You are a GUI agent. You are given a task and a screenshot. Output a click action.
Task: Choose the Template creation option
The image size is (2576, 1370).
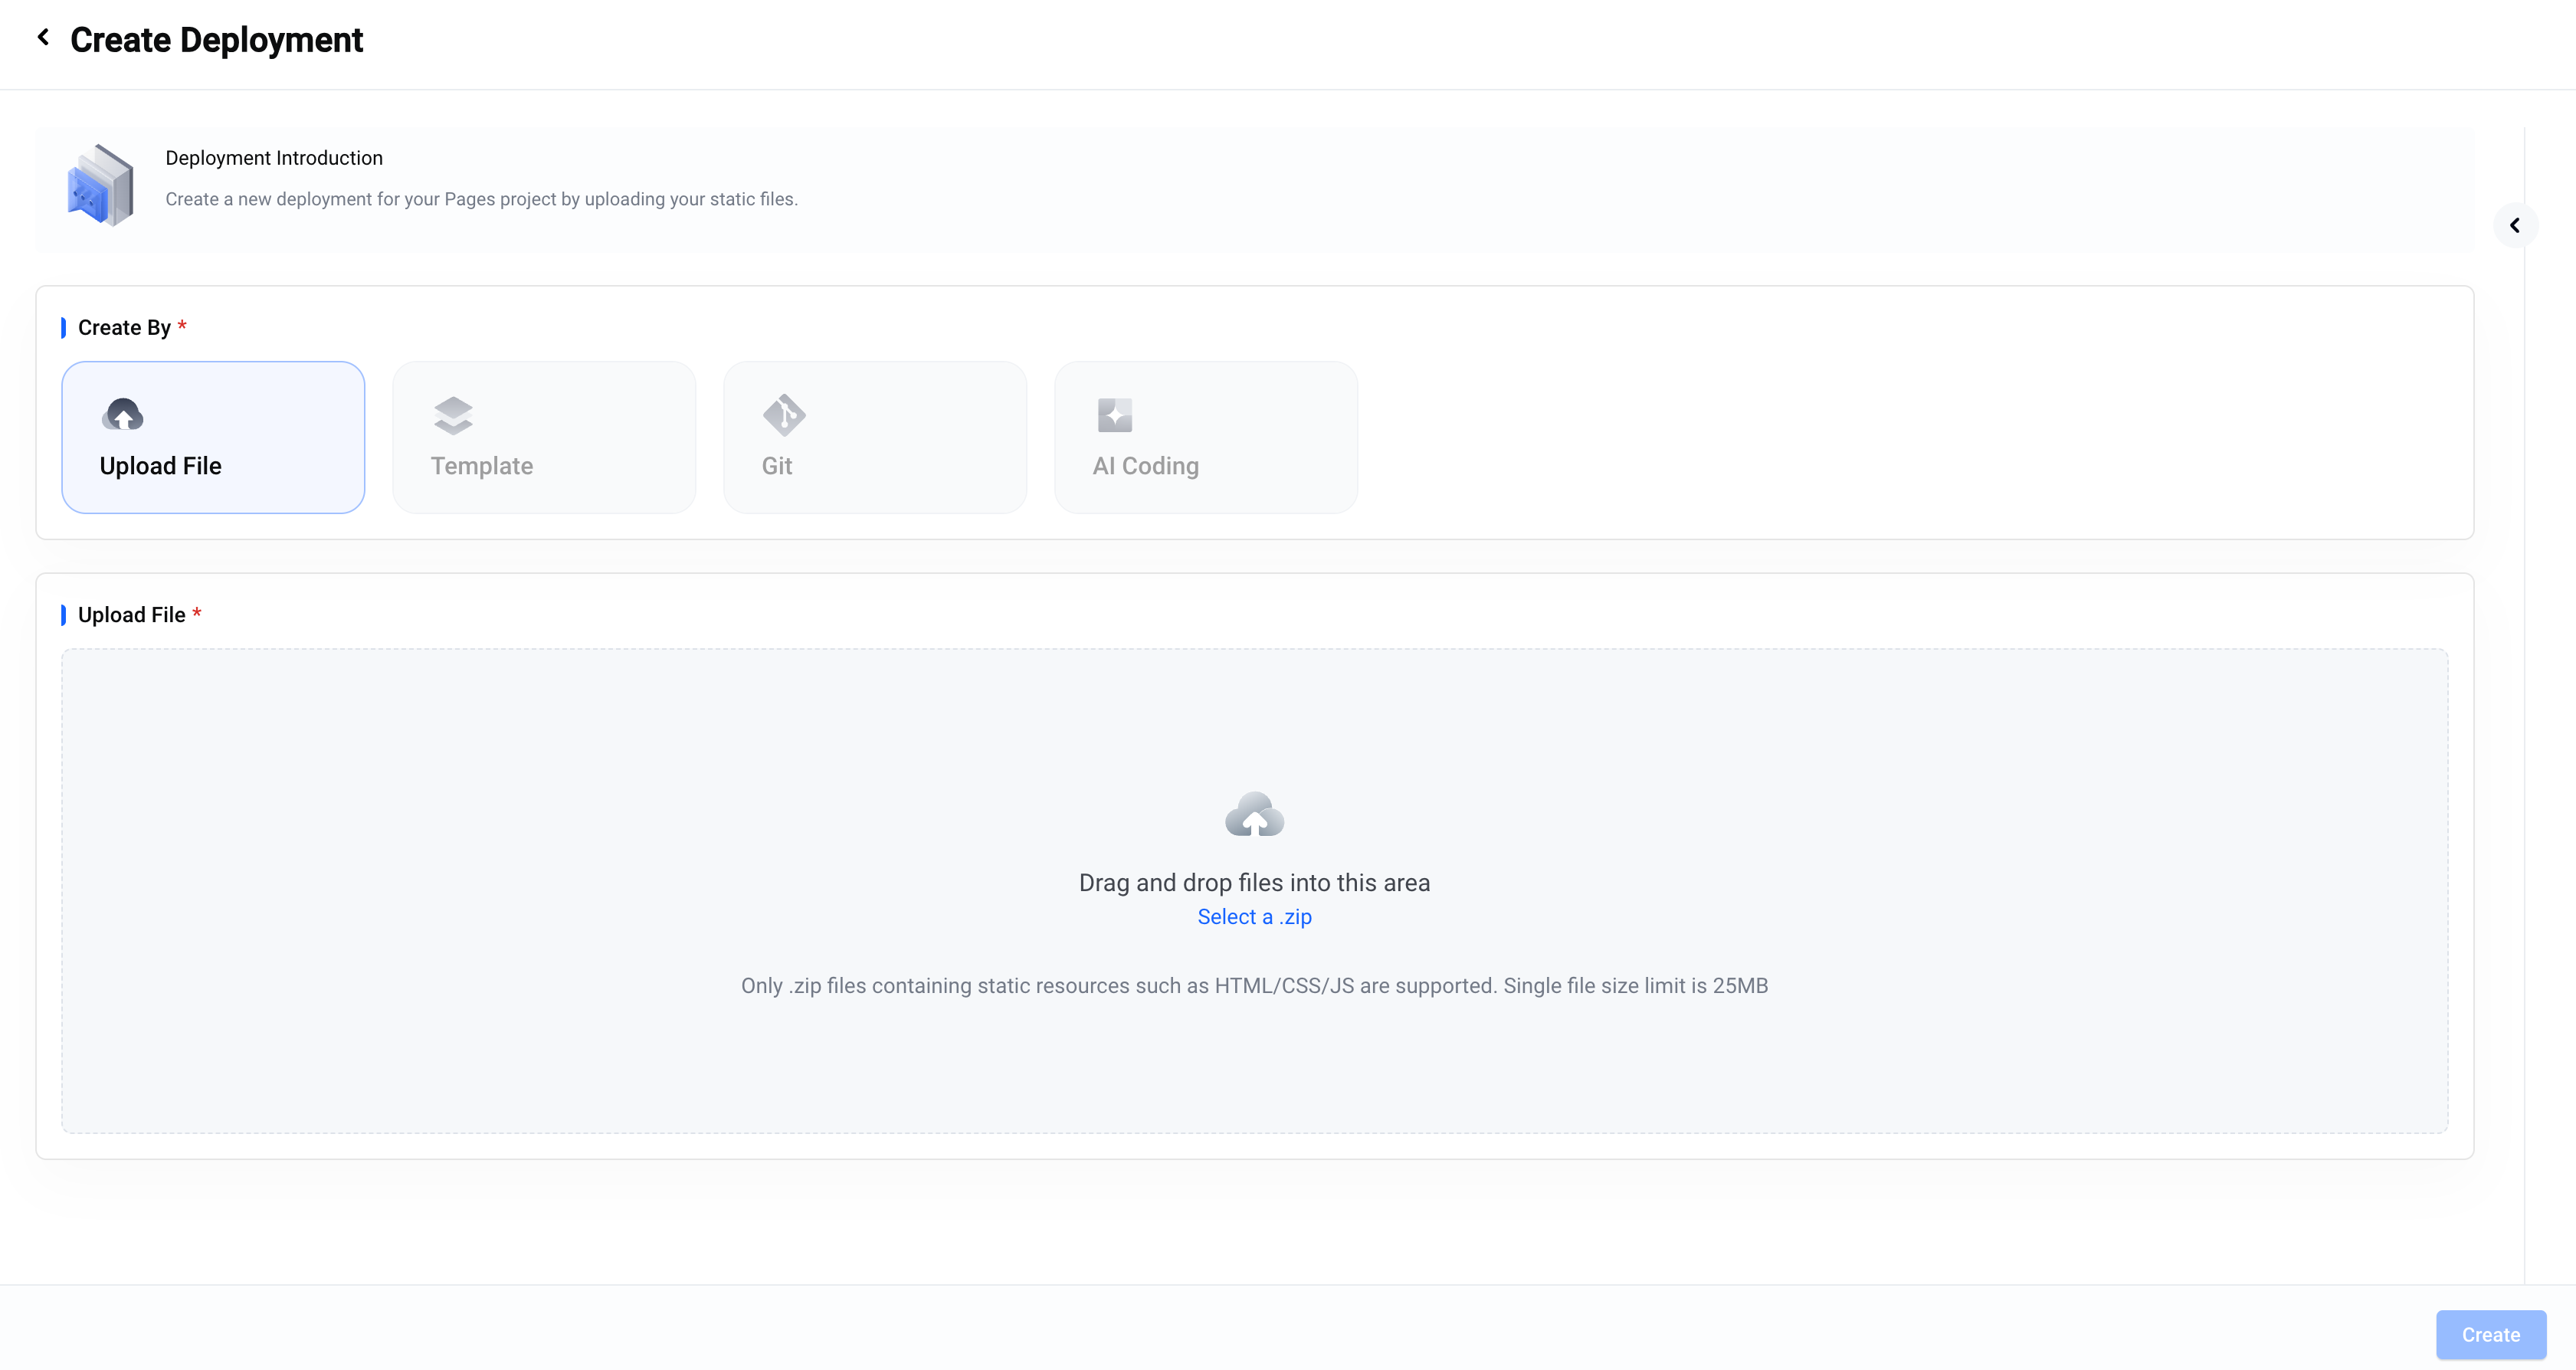click(x=544, y=438)
